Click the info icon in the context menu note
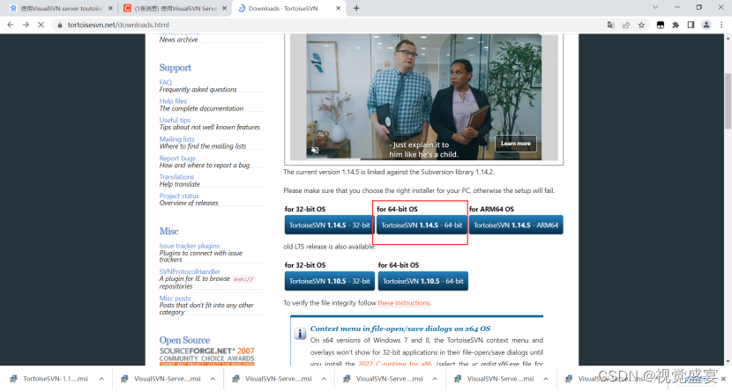This screenshot has height=392, width=732. pos(300,333)
